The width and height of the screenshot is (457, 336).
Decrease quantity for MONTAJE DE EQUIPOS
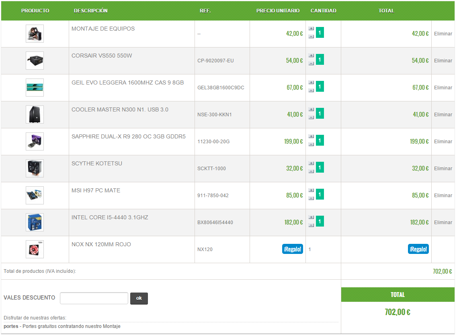311,37
